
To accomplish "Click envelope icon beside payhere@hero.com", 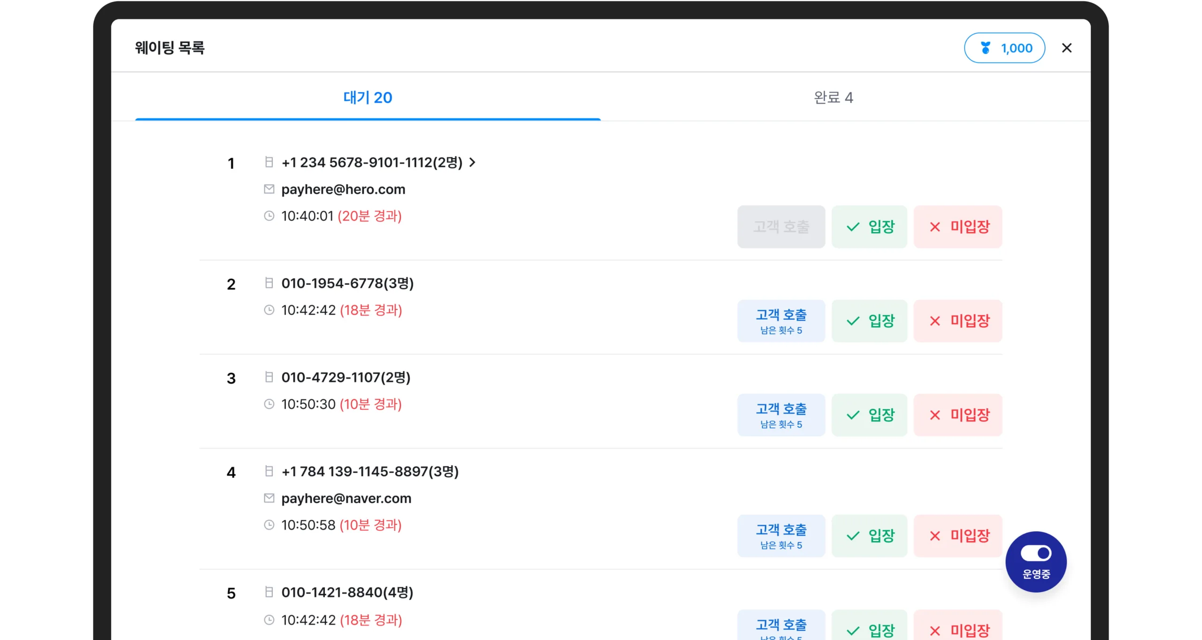I will point(269,189).
